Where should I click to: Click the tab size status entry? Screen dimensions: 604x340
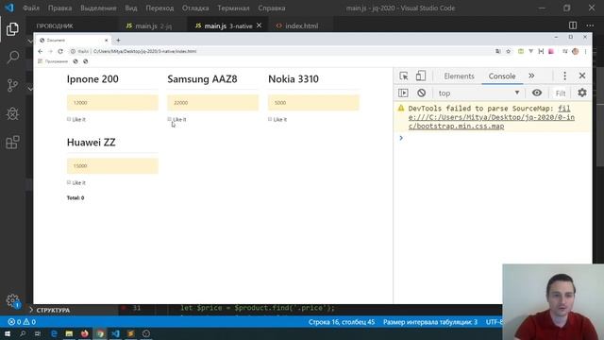(430, 322)
